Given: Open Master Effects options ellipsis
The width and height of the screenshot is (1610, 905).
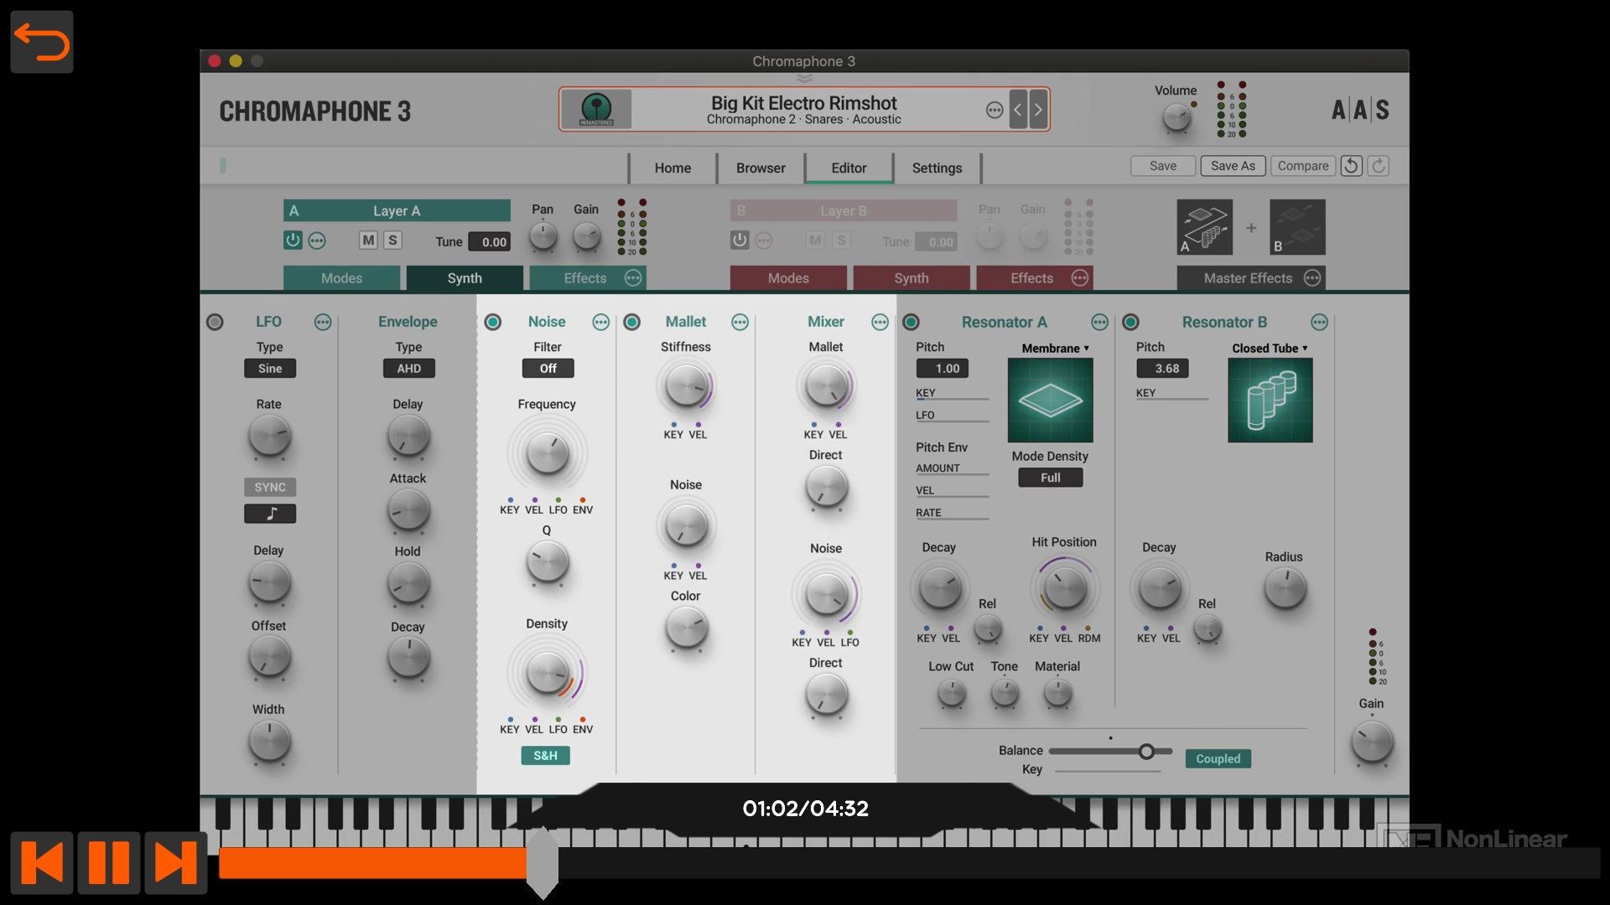Looking at the screenshot, I should click(1312, 278).
